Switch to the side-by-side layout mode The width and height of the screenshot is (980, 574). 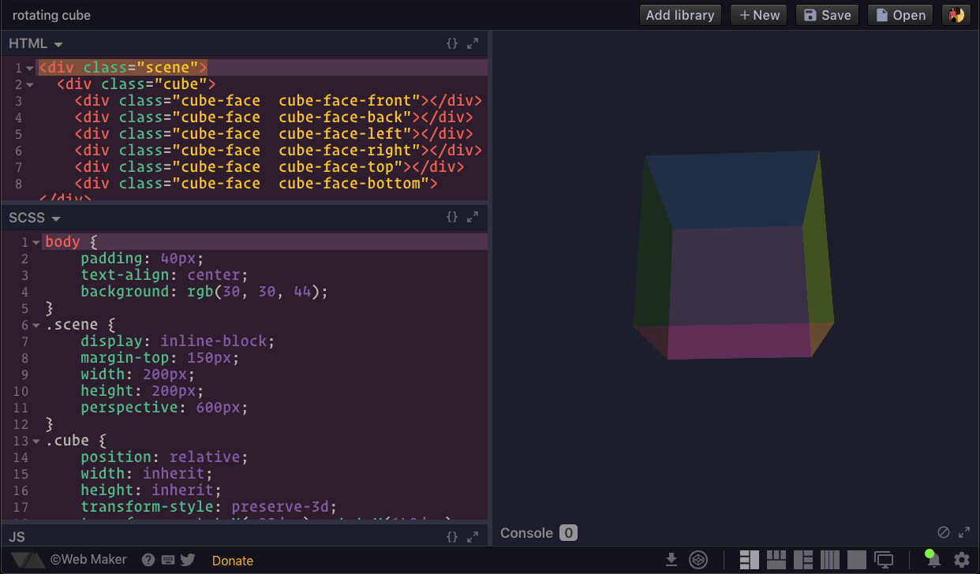point(748,559)
